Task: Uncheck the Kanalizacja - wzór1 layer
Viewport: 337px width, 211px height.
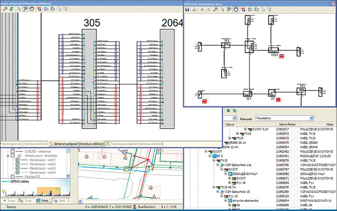Action: [17, 160]
